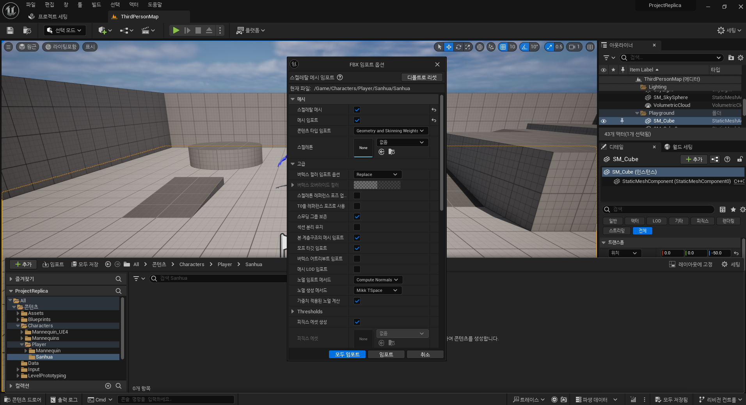This screenshot has width=746, height=405.
Task: Toggle grid snapping icon in viewport
Action: pyautogui.click(x=503, y=47)
